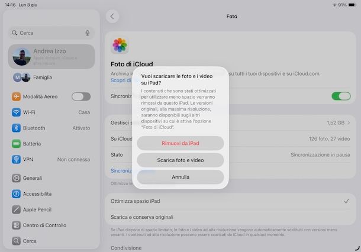361x252 pixels.
Task: Open the Photos app flower icon
Action: [x=120, y=45]
